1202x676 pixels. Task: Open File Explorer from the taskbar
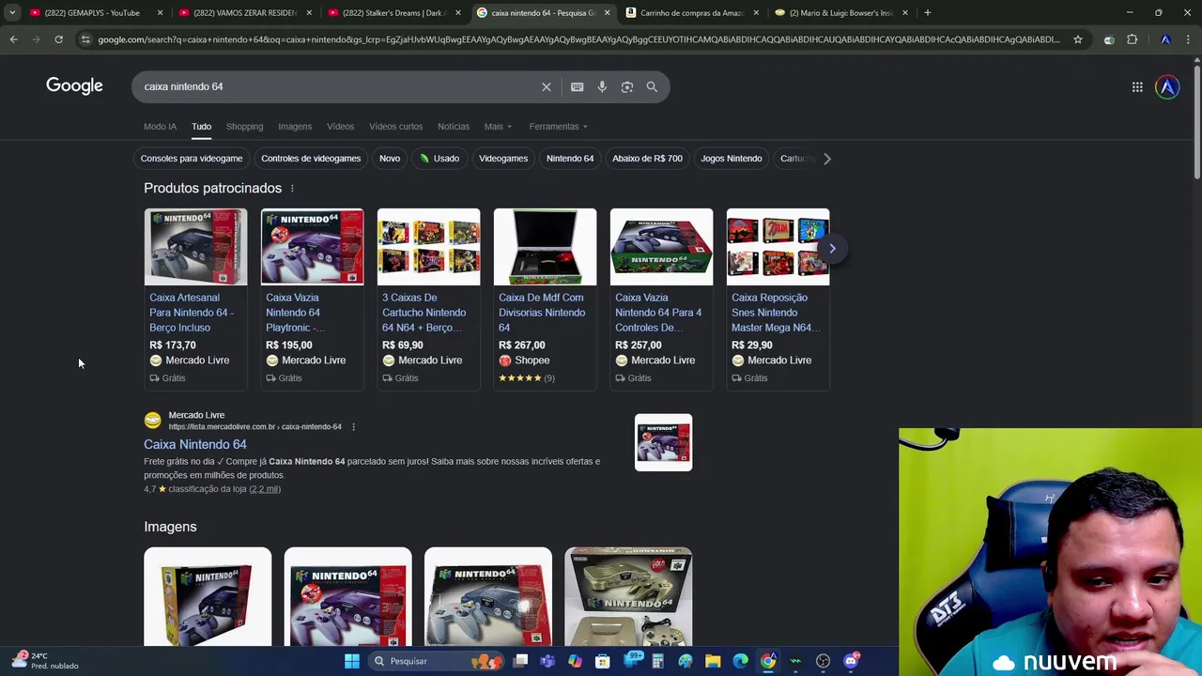click(x=713, y=661)
